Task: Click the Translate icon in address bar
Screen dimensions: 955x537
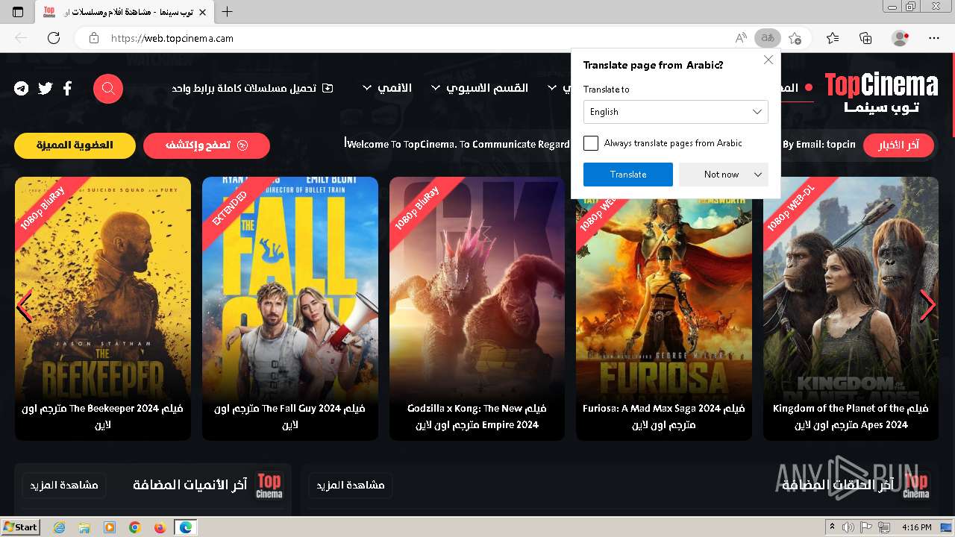Action: pyautogui.click(x=768, y=38)
